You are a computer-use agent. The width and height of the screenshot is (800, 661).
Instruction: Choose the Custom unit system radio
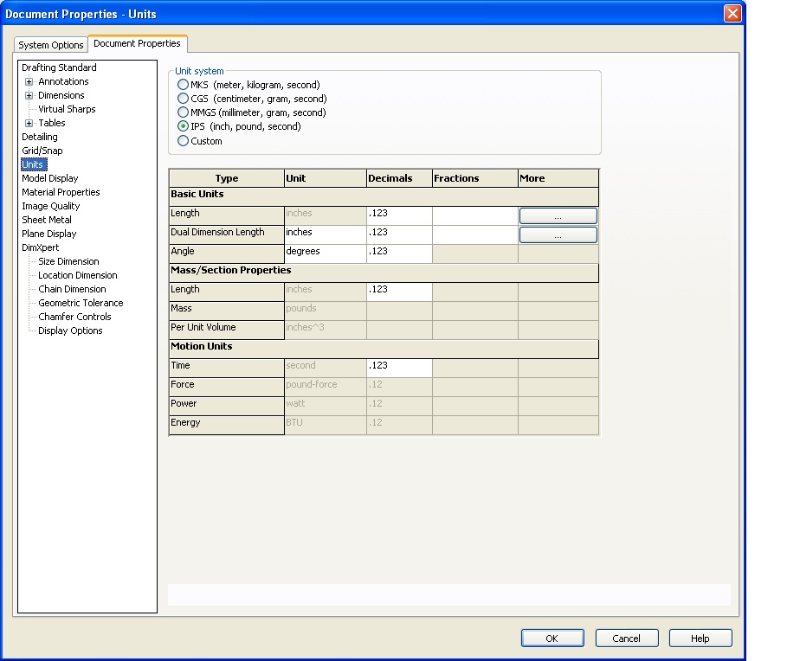tap(183, 141)
